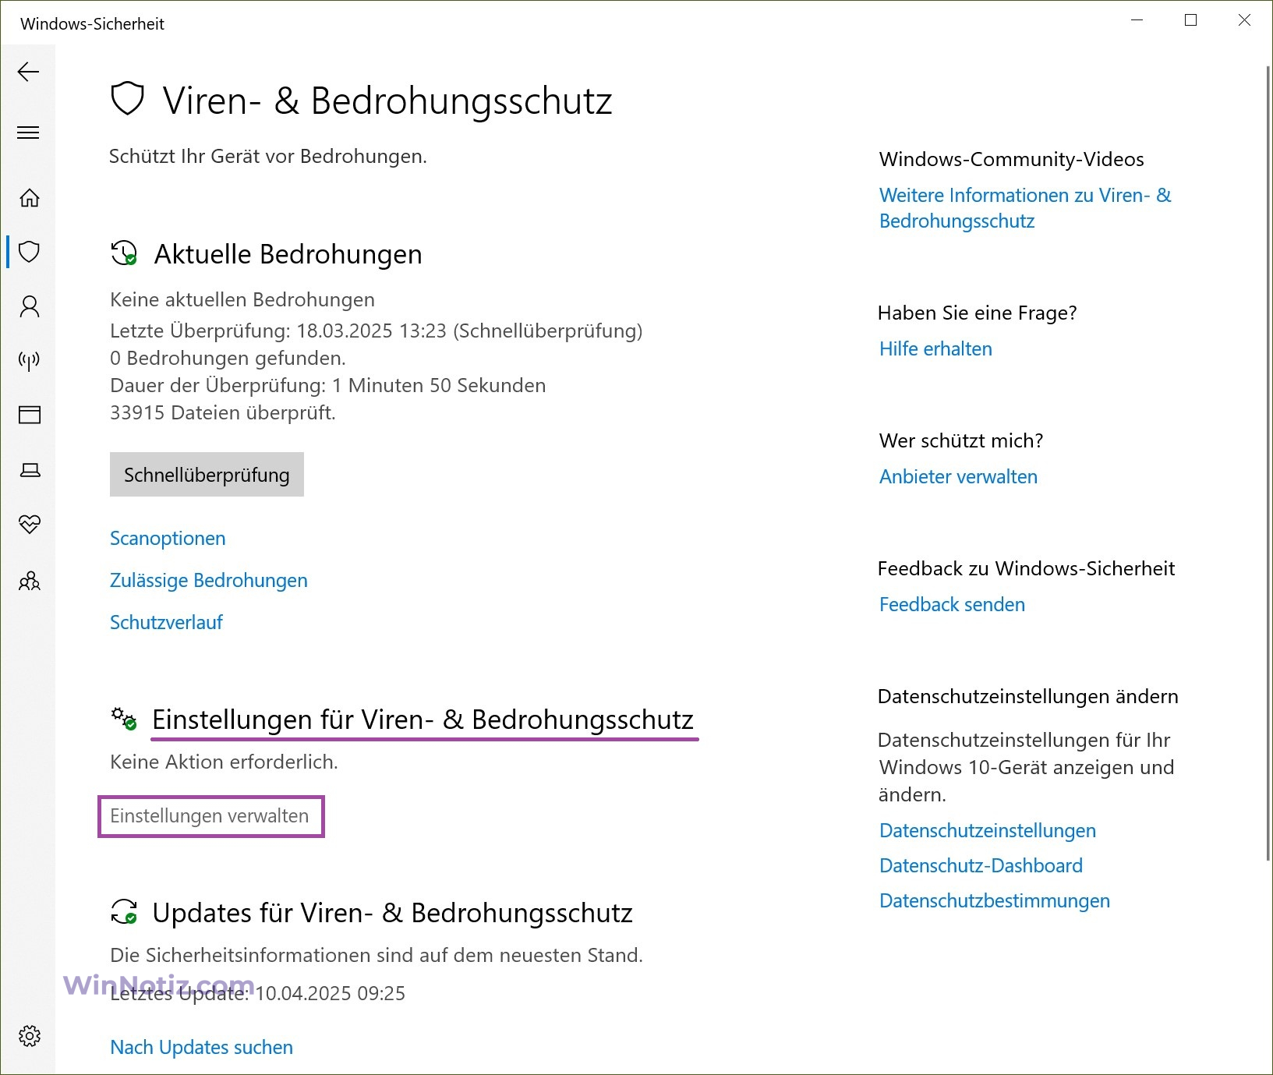Open Schutzverlauf link
1273x1075 pixels.
(166, 623)
